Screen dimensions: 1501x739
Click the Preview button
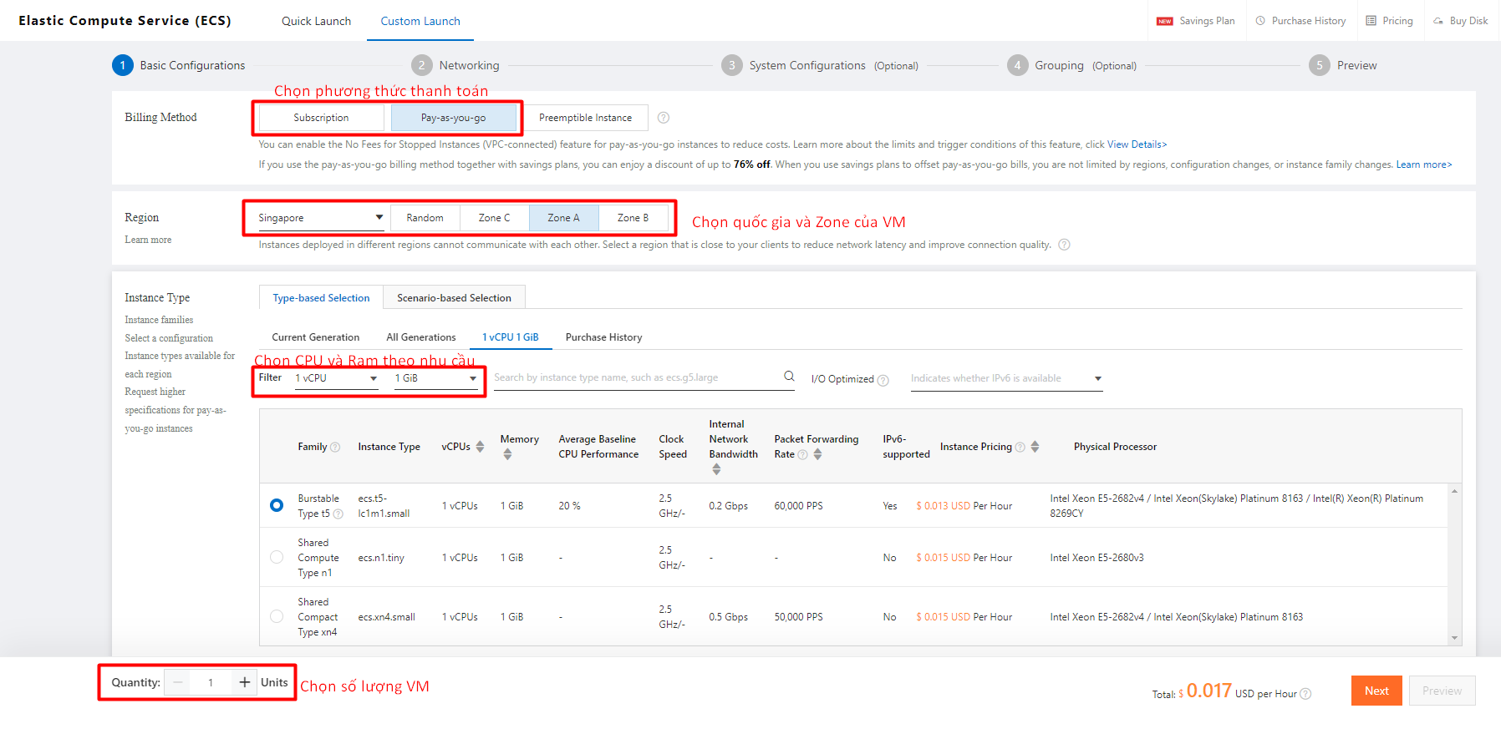click(x=1442, y=691)
